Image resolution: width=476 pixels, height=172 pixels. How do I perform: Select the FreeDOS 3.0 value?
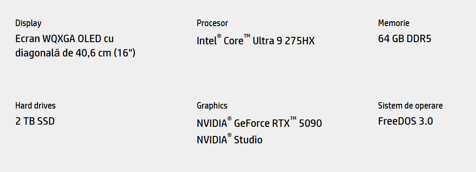coord(405,122)
